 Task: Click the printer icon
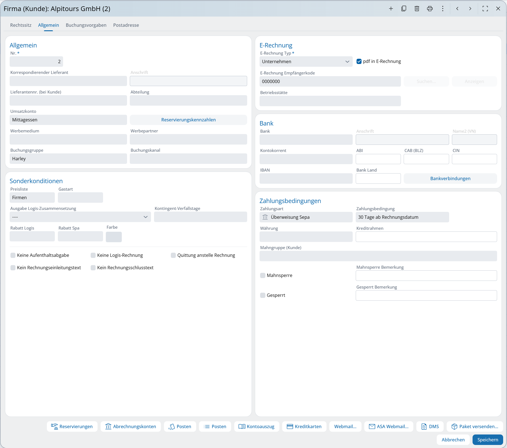430,9
